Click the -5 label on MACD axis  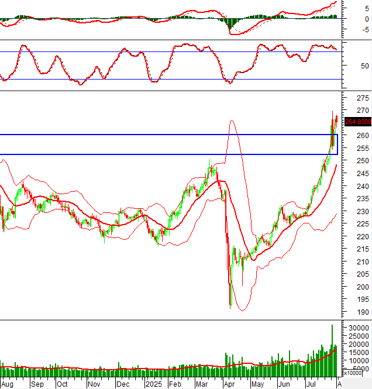pos(366,30)
